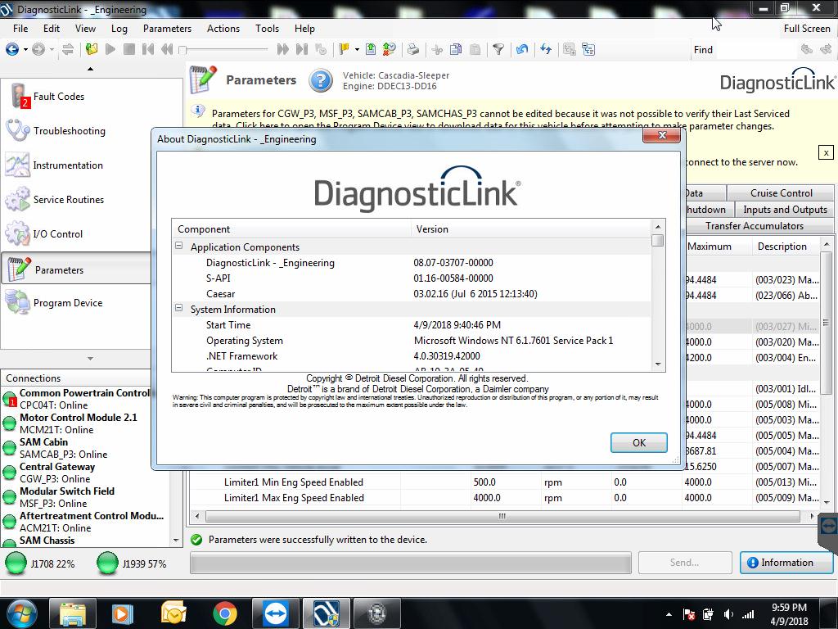Click the Component column header
838x629 pixels.
[291, 229]
